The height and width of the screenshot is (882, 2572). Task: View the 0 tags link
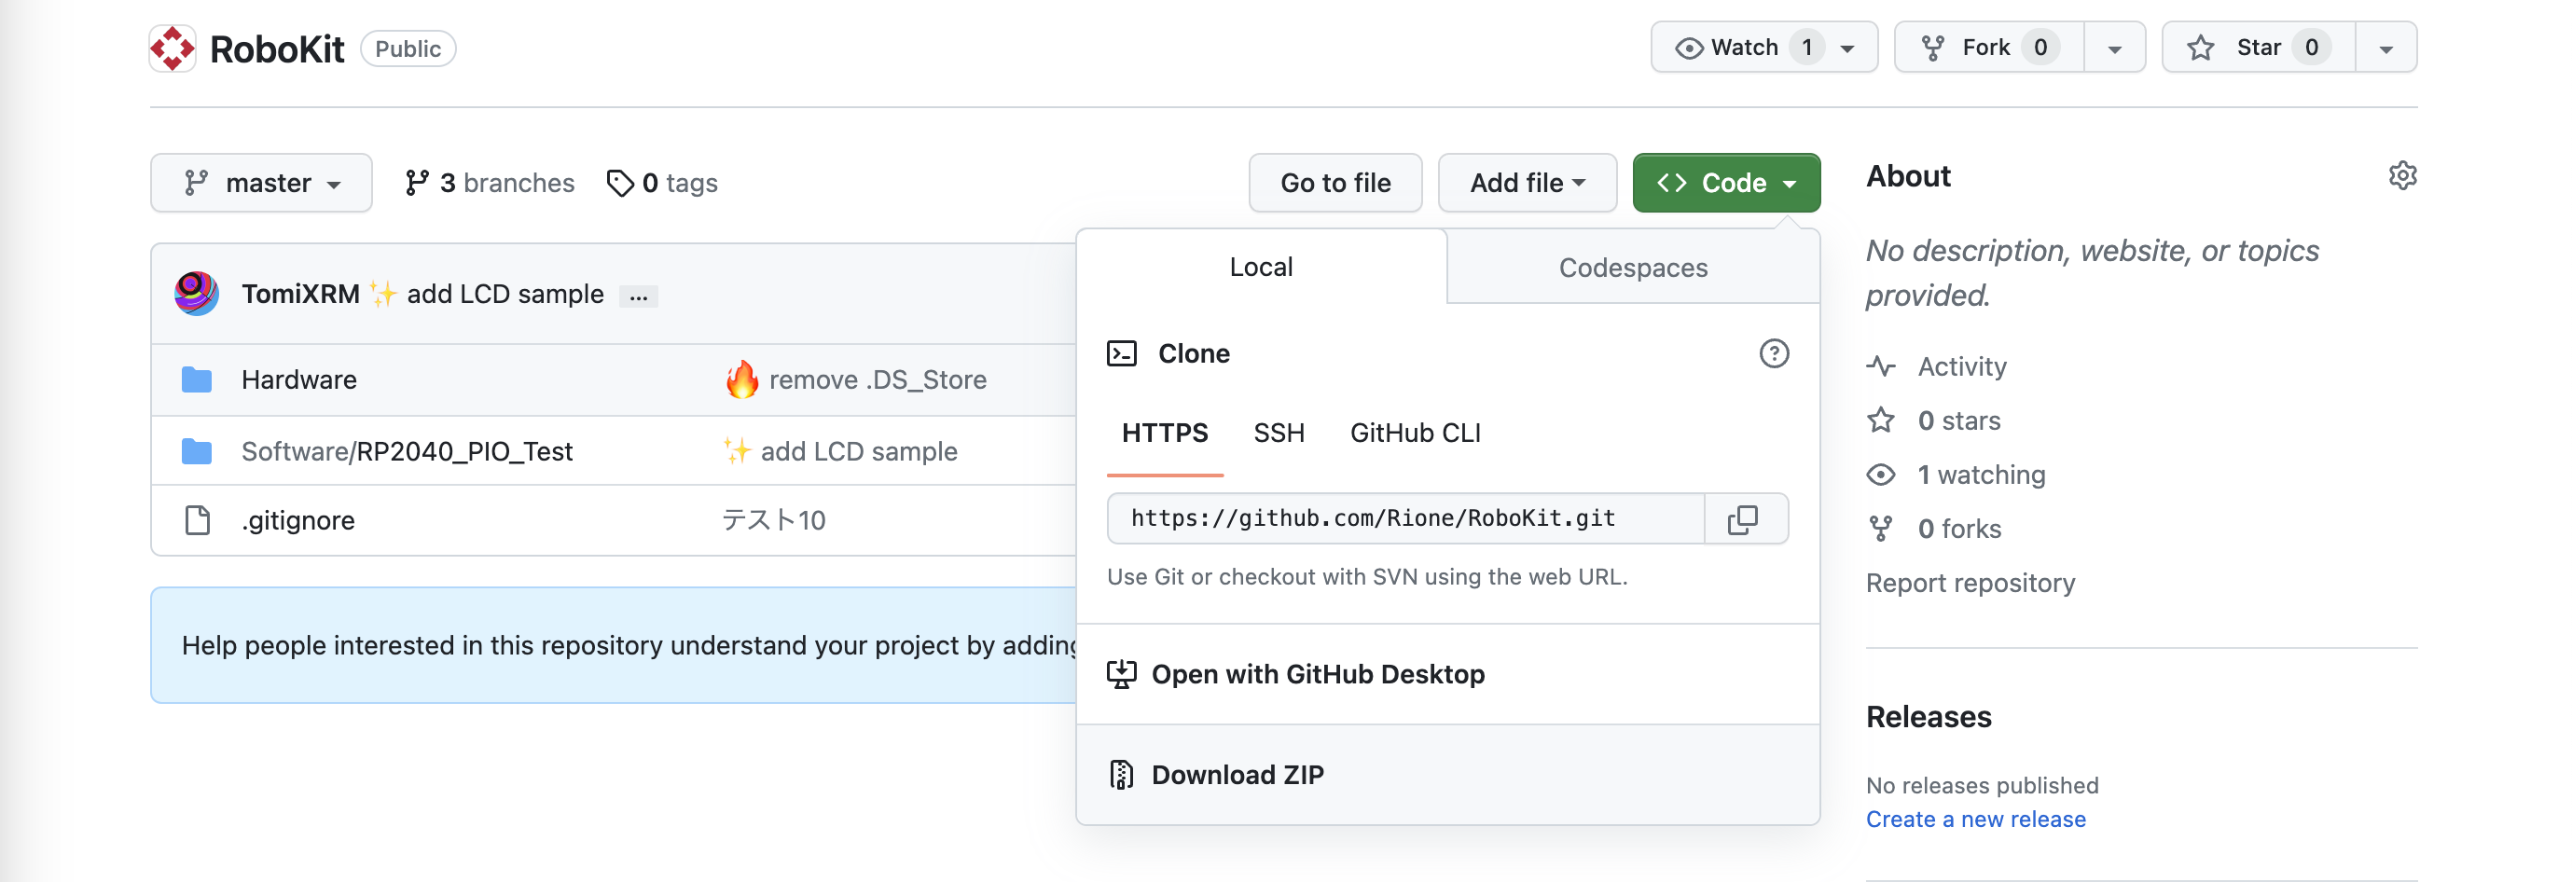point(663,183)
